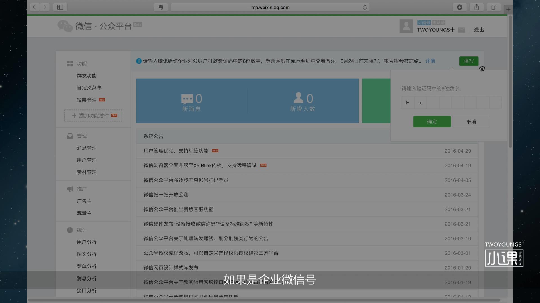Click 添加功能插件 to add a plugin

(93, 115)
